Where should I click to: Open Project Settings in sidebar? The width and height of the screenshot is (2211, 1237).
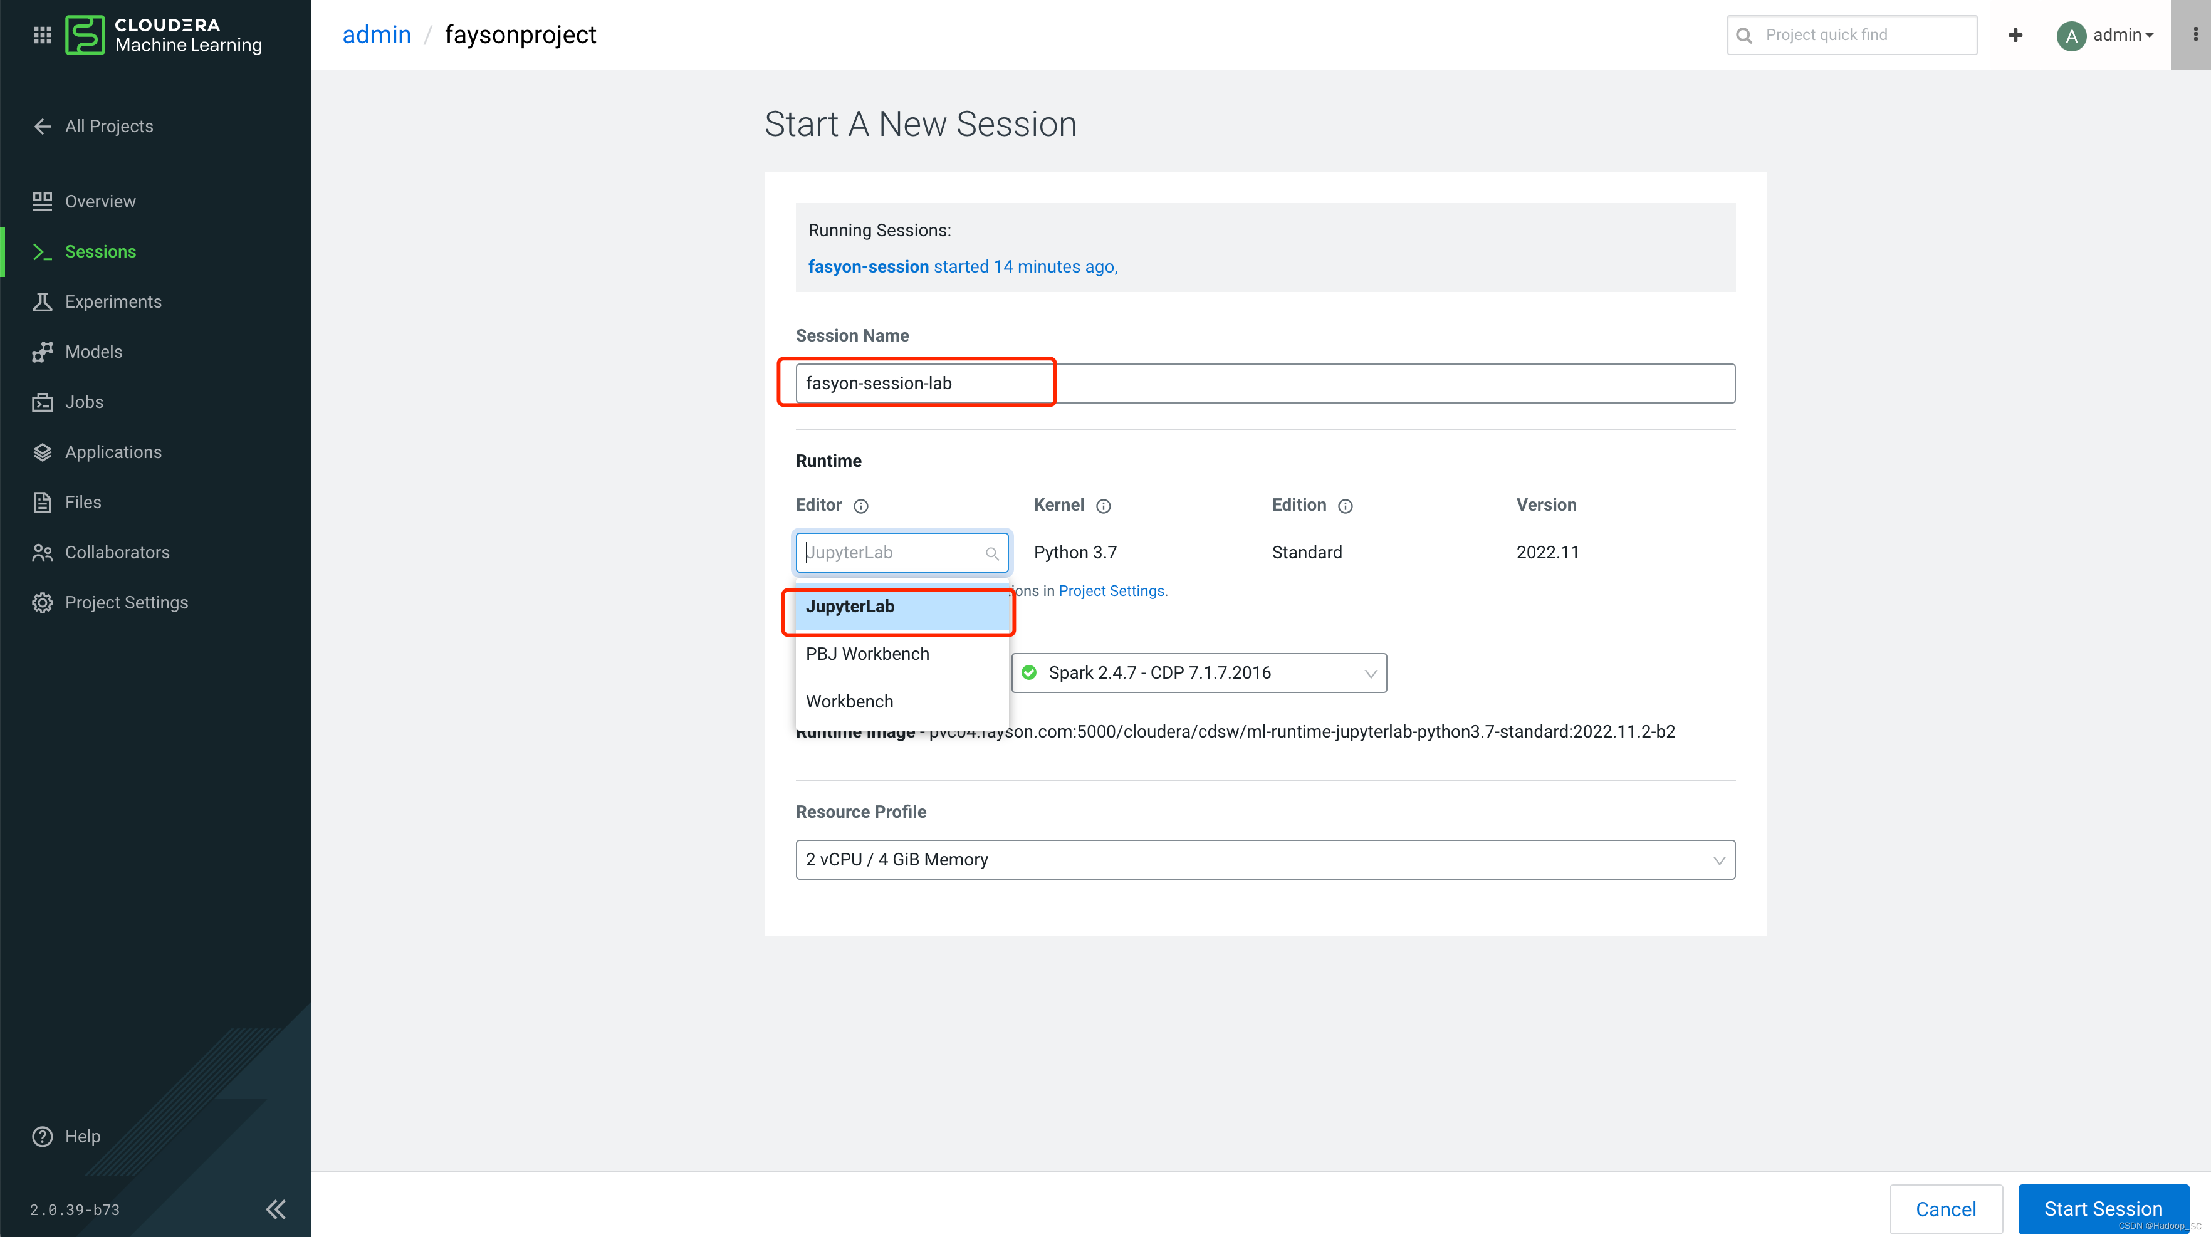click(x=126, y=603)
